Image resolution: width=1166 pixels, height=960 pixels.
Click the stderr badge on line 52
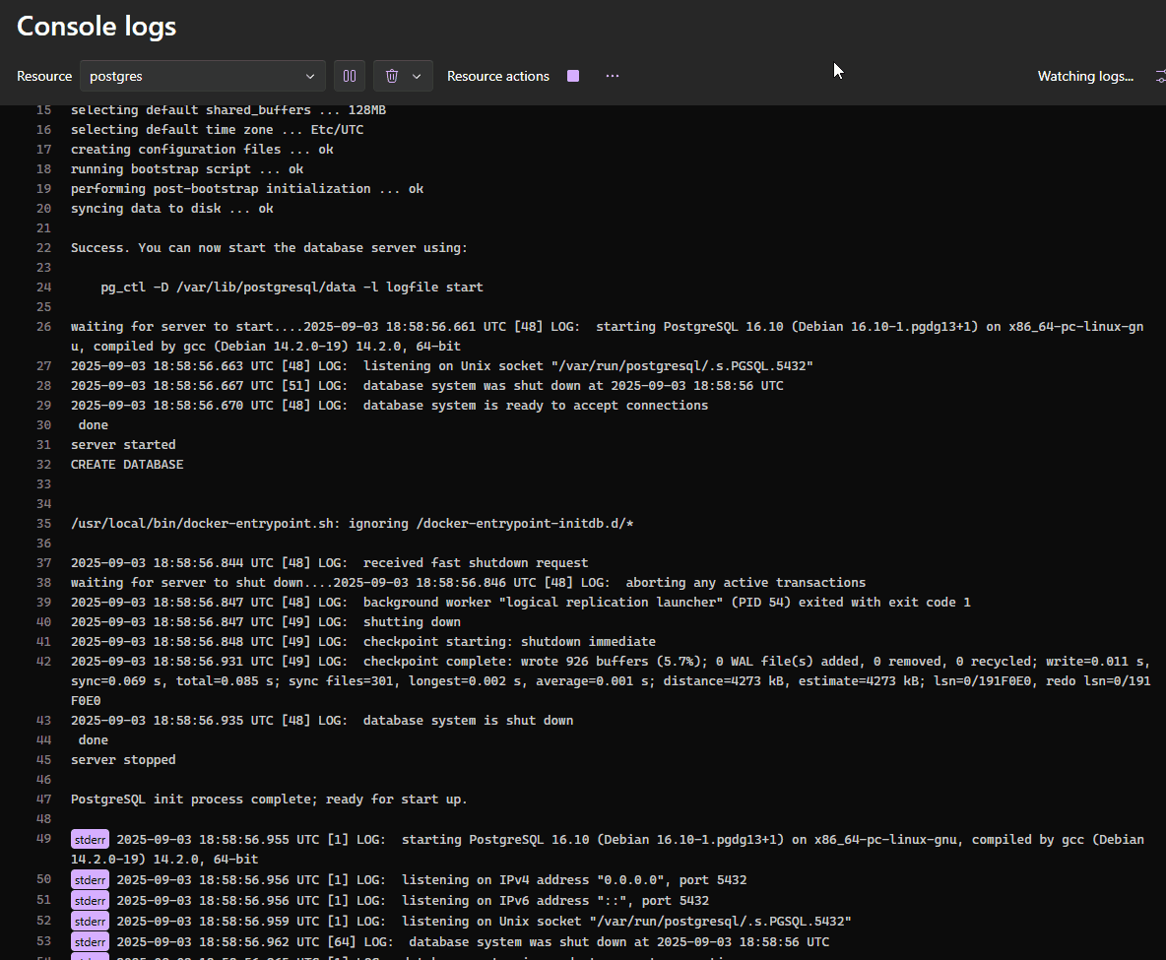pyautogui.click(x=90, y=922)
